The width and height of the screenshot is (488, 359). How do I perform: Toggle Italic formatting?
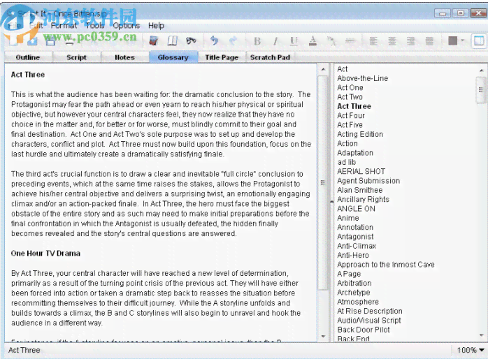[275, 41]
